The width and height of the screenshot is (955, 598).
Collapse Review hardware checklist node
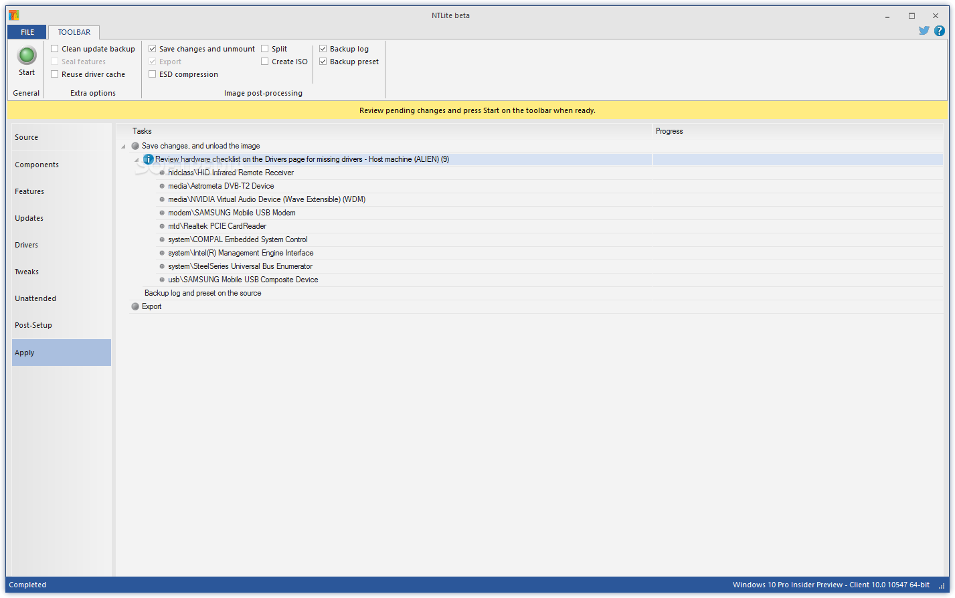click(137, 160)
